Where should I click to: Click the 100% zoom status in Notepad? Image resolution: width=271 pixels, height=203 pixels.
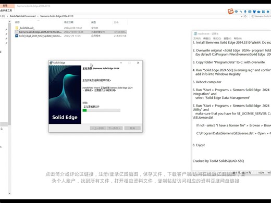pos(261,173)
